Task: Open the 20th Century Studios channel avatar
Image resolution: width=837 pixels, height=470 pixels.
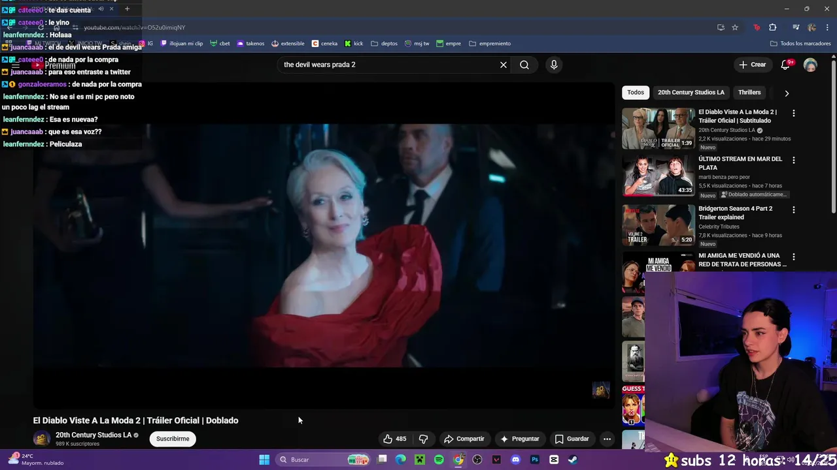Action: (42, 439)
